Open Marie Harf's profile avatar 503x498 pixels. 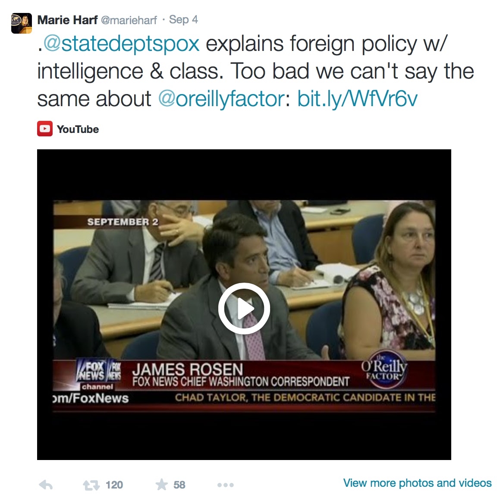tap(22, 23)
